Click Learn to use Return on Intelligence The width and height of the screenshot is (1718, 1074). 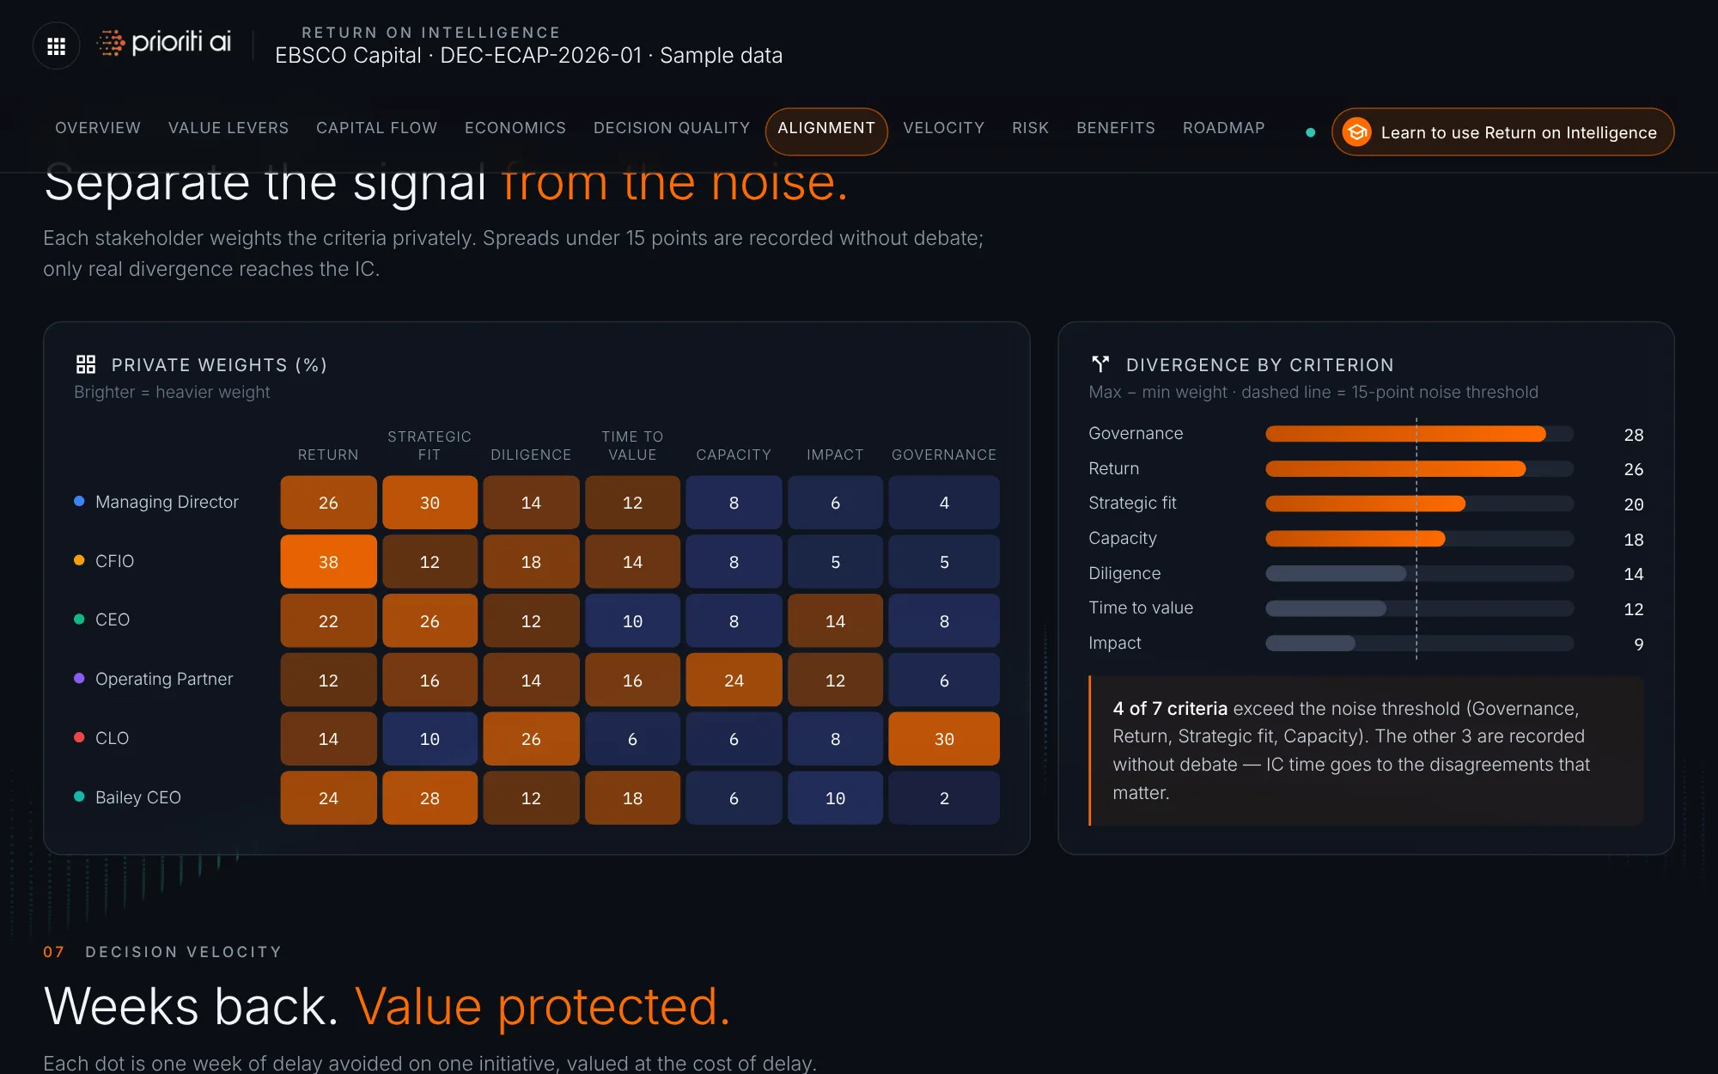pos(1502,132)
